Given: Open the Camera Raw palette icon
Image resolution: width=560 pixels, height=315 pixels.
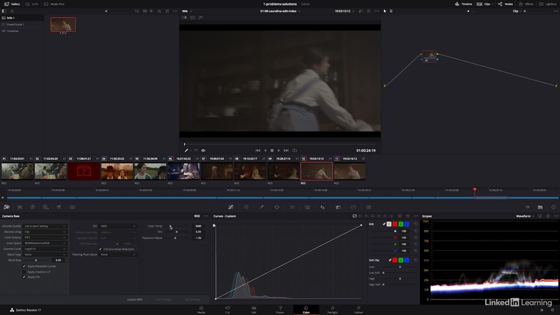Looking at the screenshot, I should [x=7, y=207].
